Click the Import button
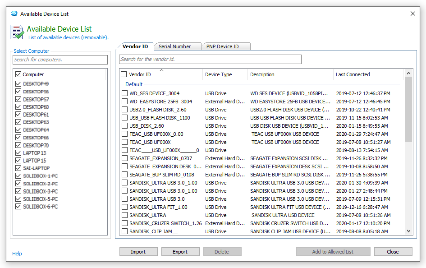Viewport: 426px width, 268px height. (138, 252)
